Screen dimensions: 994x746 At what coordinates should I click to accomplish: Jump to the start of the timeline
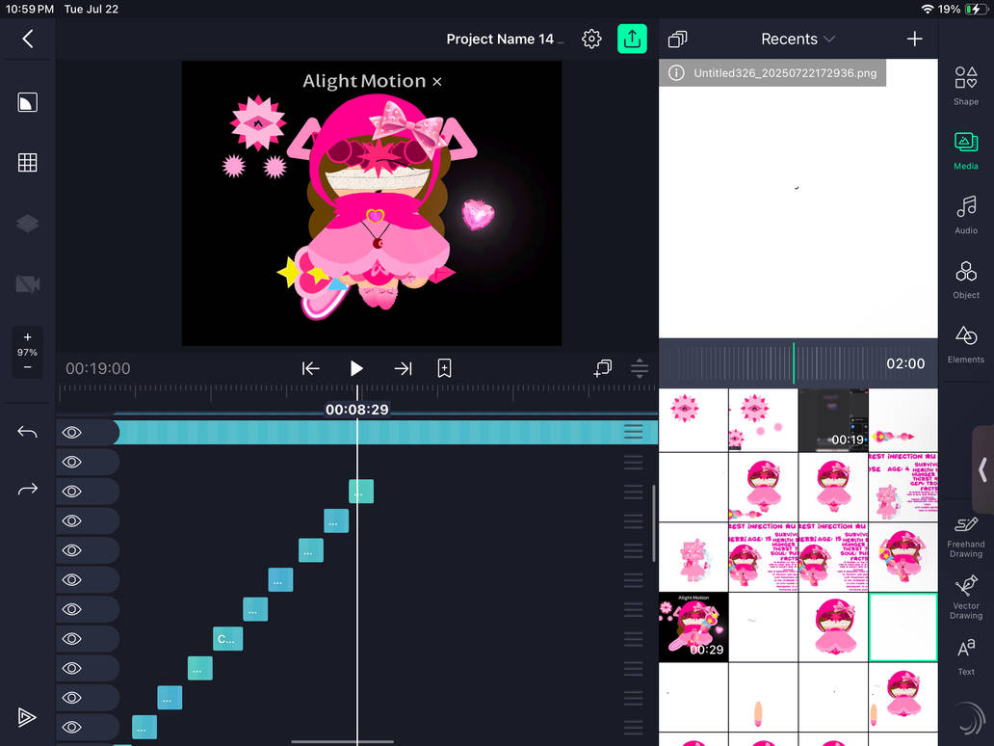coord(310,368)
